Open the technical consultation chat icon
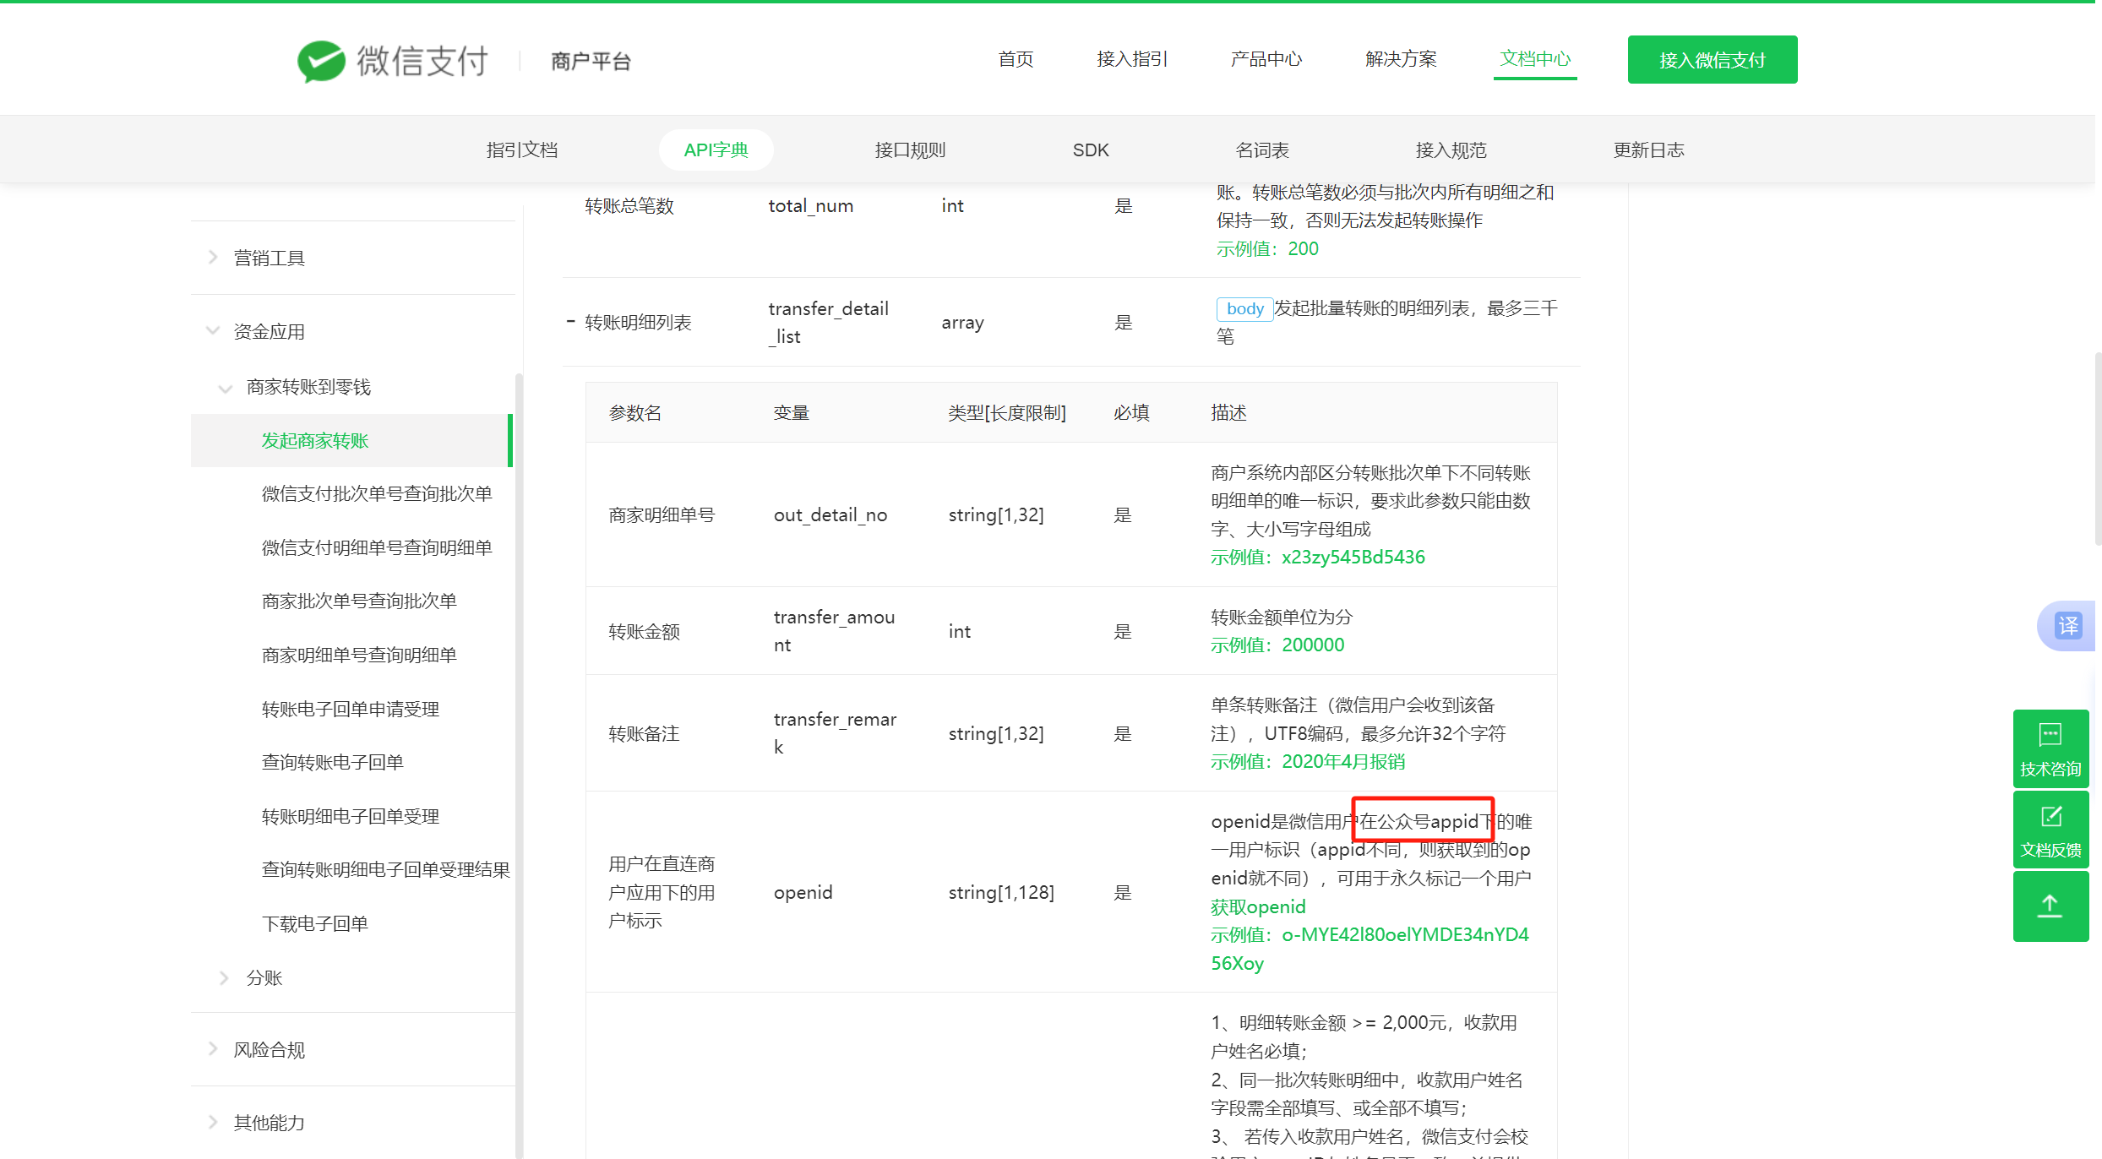 click(x=2050, y=735)
